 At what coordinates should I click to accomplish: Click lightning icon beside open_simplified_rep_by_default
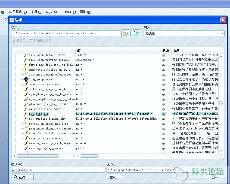(x=26, y=99)
